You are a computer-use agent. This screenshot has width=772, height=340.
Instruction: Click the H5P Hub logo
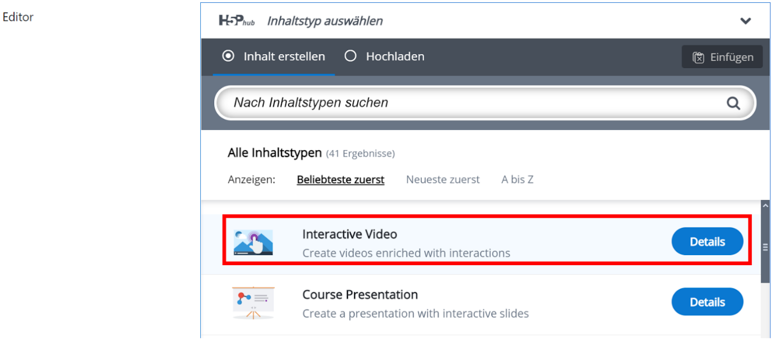[x=236, y=21]
